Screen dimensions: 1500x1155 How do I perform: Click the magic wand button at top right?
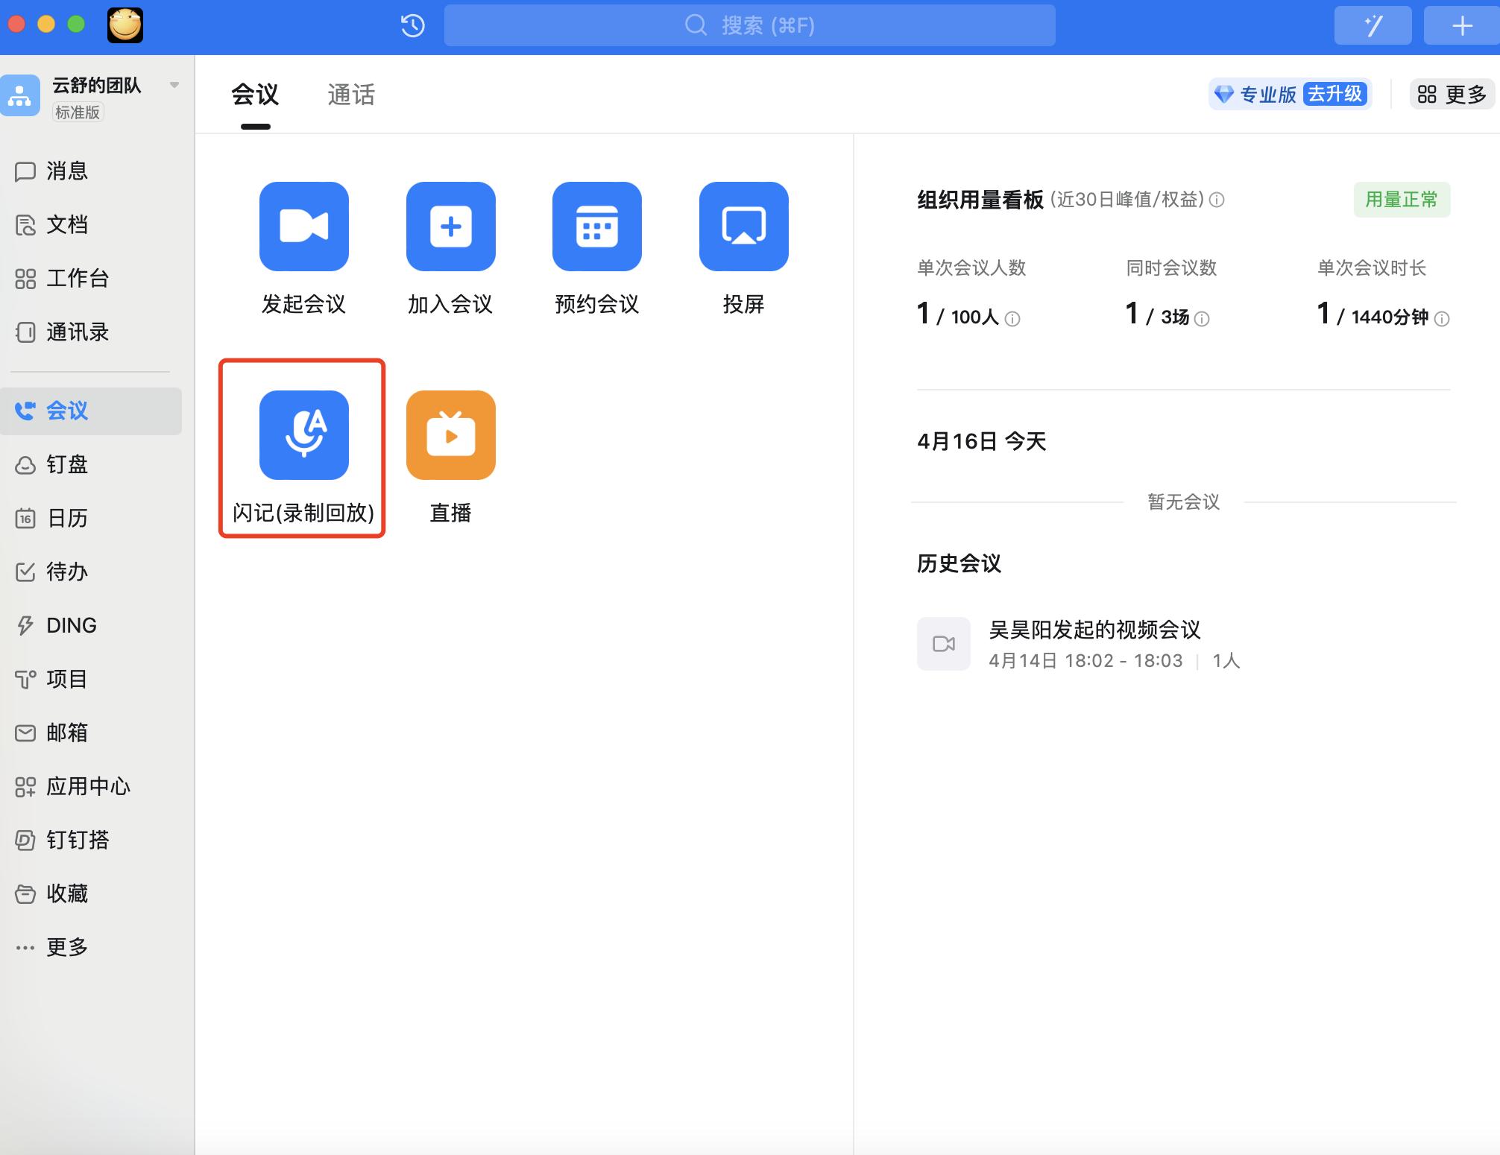[1373, 26]
